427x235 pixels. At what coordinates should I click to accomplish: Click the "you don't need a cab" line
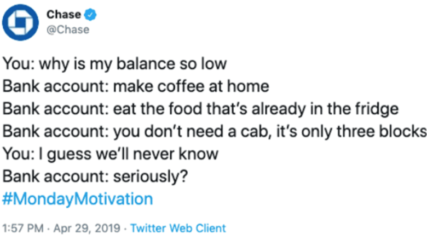tap(214, 131)
